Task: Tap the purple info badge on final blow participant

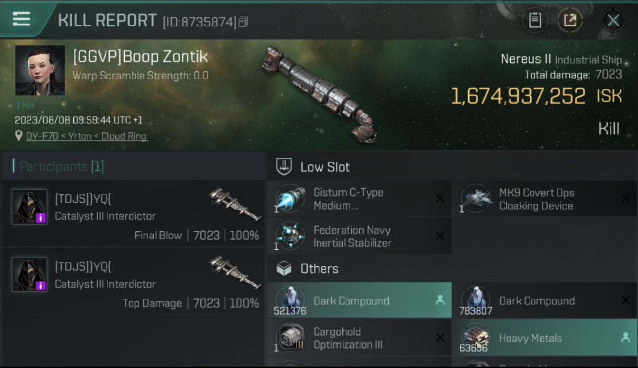Action: point(41,218)
